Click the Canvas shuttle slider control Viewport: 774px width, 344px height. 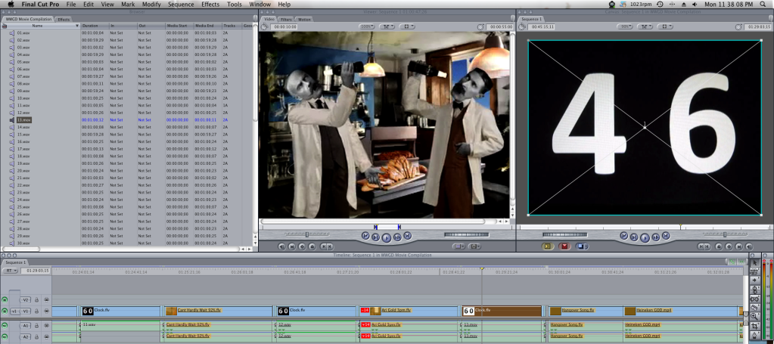coord(724,235)
